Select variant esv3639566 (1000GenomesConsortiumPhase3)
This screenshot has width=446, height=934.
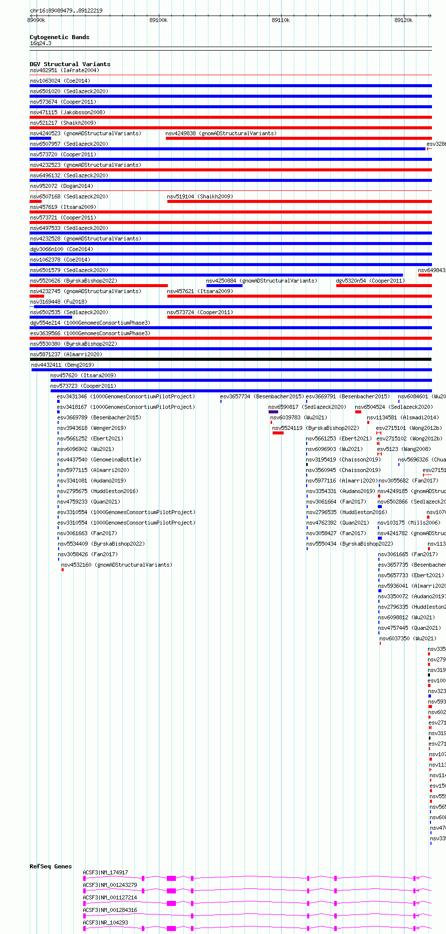tap(90, 333)
